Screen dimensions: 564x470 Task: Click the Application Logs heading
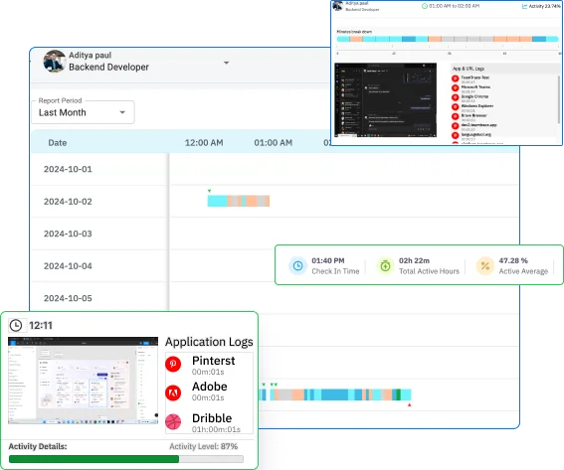click(x=209, y=342)
